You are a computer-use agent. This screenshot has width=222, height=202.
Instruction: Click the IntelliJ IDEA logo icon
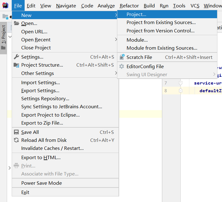[x=5, y=6]
